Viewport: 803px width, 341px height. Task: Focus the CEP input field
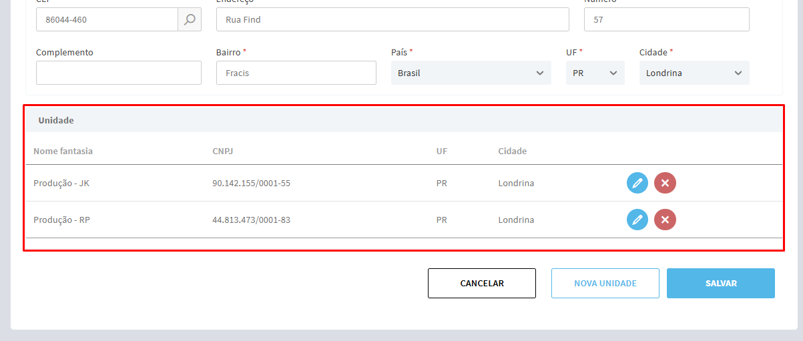(x=107, y=20)
